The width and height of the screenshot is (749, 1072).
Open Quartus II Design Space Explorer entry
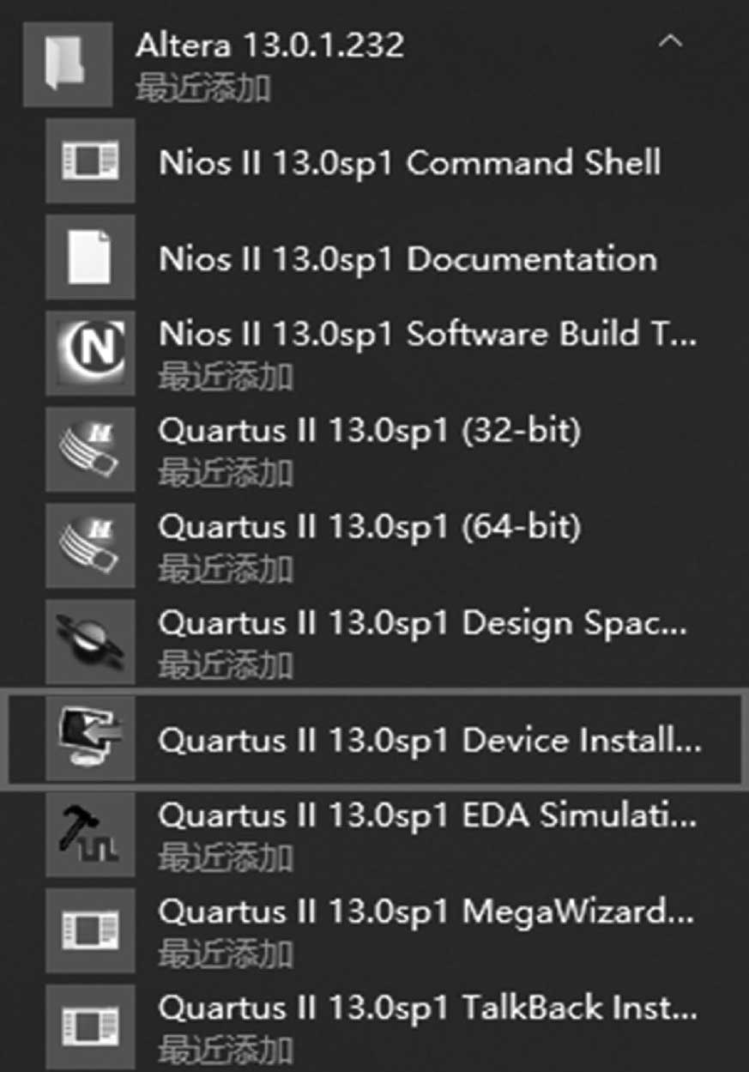[422, 622]
